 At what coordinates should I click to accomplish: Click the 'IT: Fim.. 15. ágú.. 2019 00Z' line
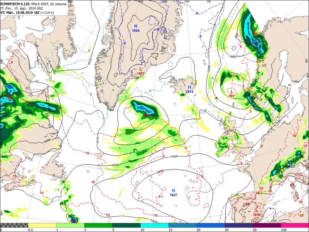22,8
